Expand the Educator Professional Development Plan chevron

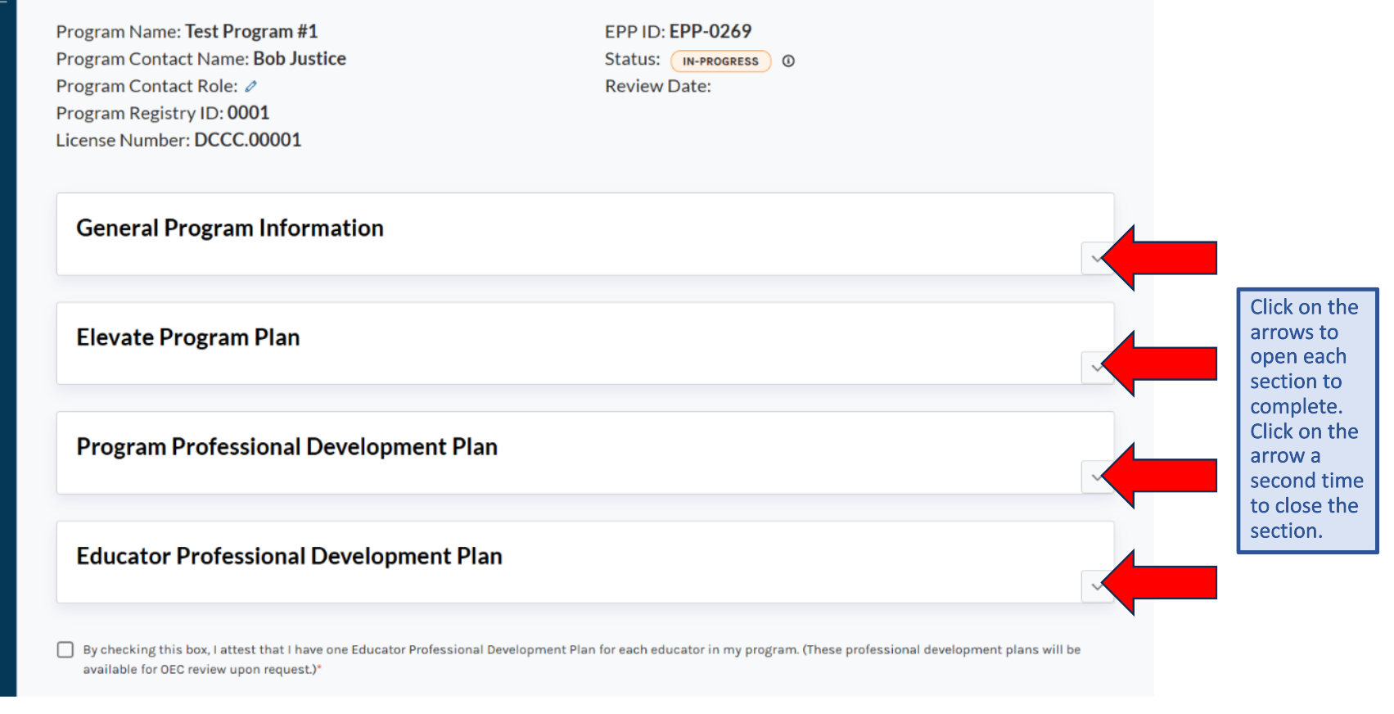point(1094,586)
